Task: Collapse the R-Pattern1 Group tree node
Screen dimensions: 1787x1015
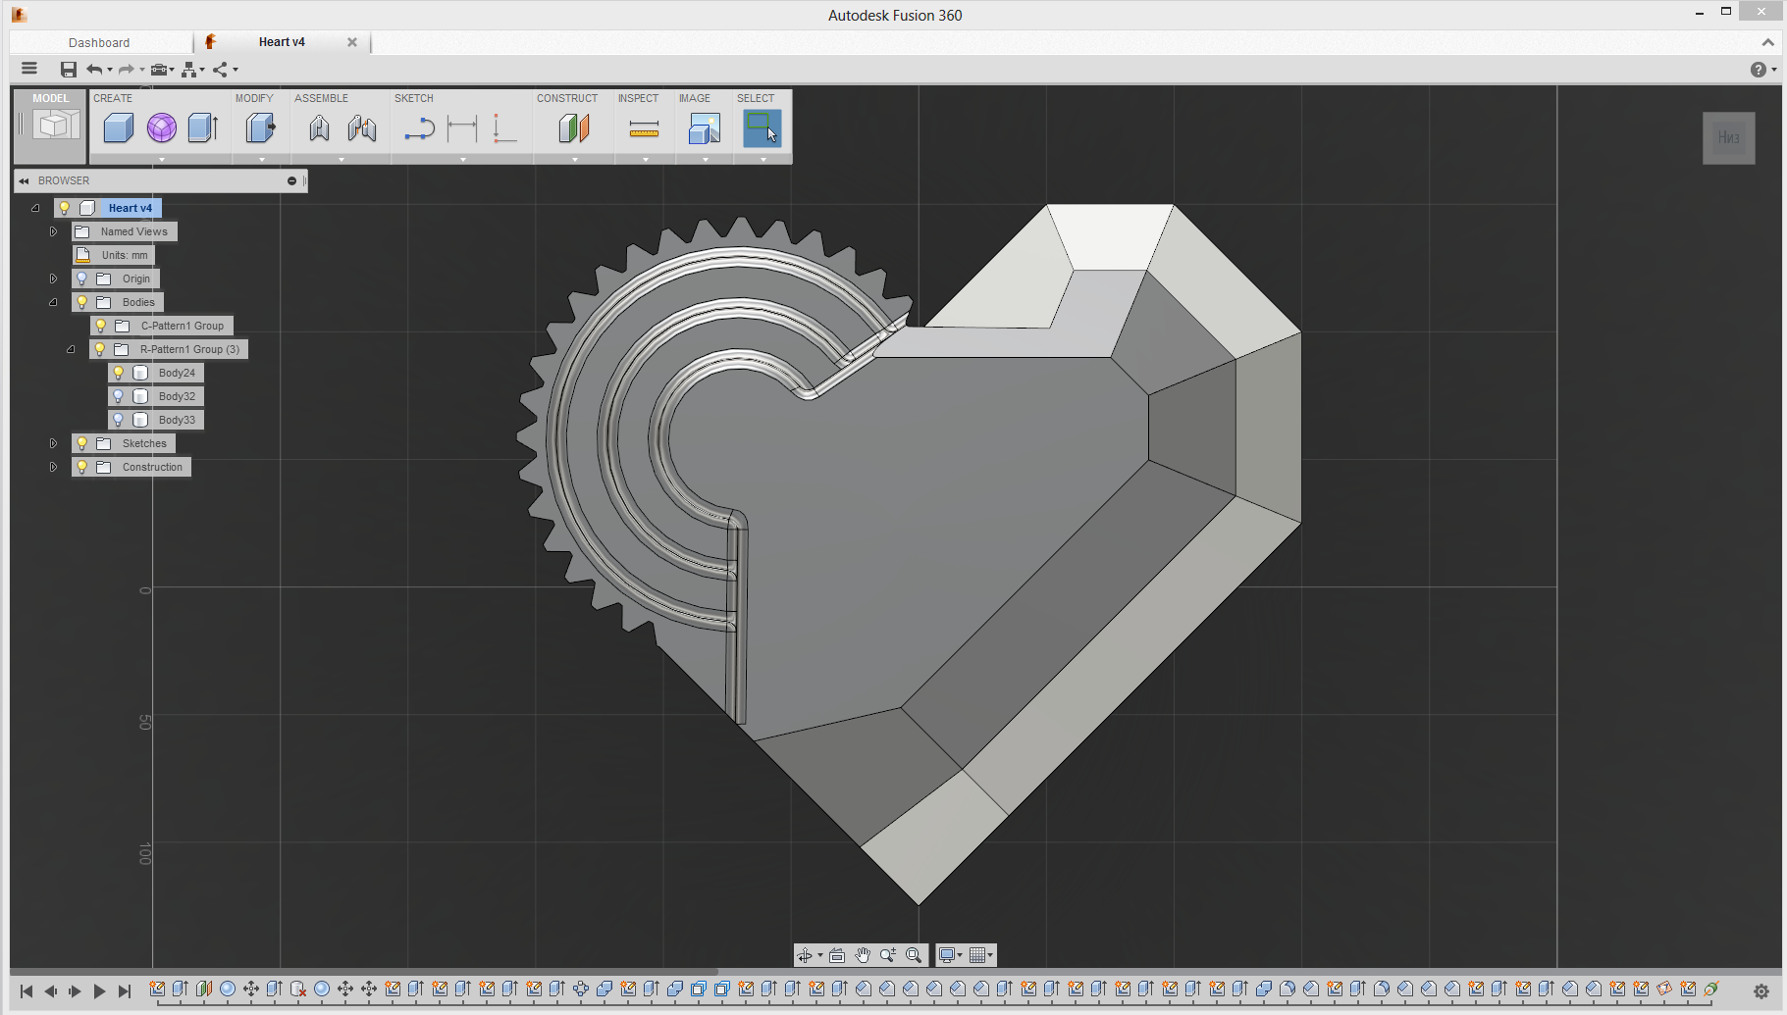Action: [71, 349]
